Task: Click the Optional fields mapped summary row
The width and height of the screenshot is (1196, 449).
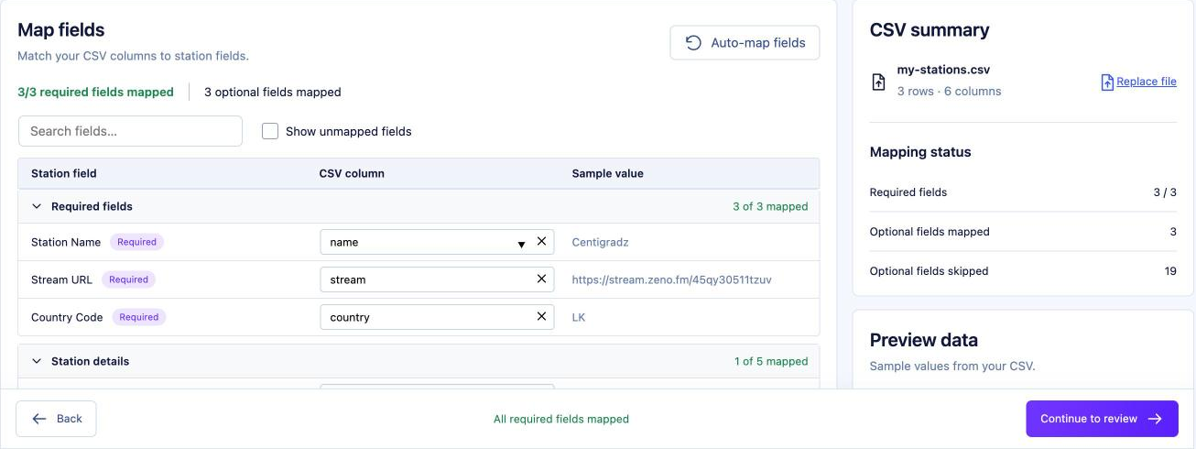Action: click(x=1023, y=232)
